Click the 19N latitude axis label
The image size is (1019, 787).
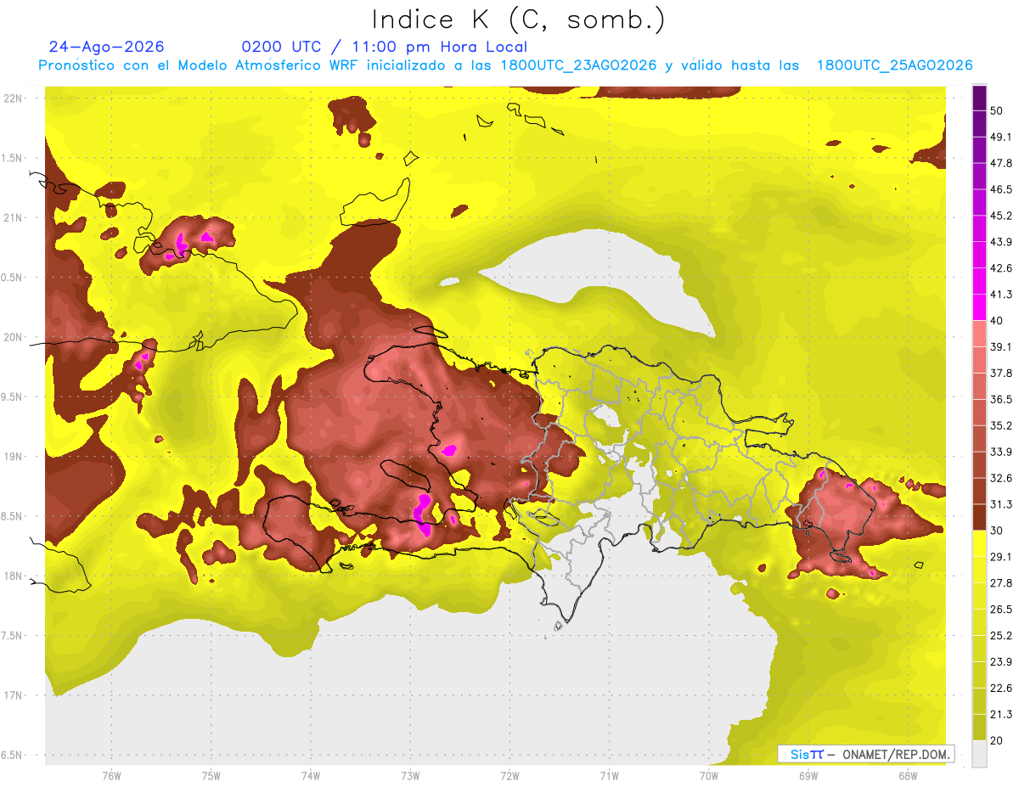13,456
